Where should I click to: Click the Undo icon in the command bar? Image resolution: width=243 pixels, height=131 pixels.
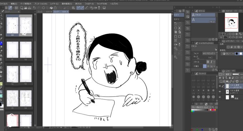[x=34, y=8]
